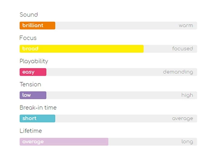Click the 'demanding' end label
Image resolution: width=221 pixels, height=163 pixels.
(x=178, y=72)
